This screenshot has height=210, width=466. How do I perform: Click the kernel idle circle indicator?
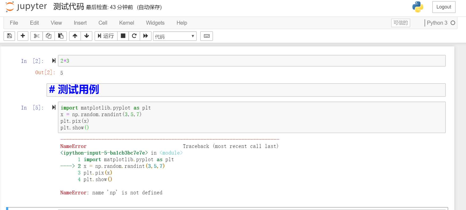pos(453,23)
